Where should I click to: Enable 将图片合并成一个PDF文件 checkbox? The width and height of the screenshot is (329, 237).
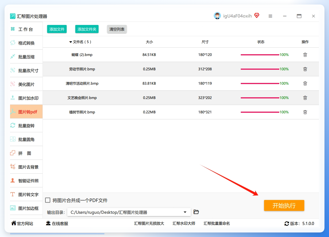click(x=48, y=200)
